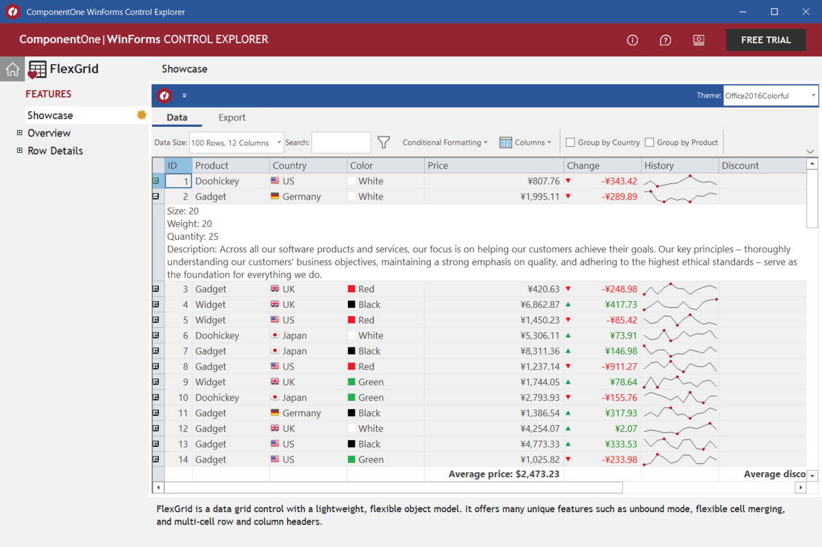Click the history sparkline in row 4
The height and width of the screenshot is (547, 822).
(680, 304)
